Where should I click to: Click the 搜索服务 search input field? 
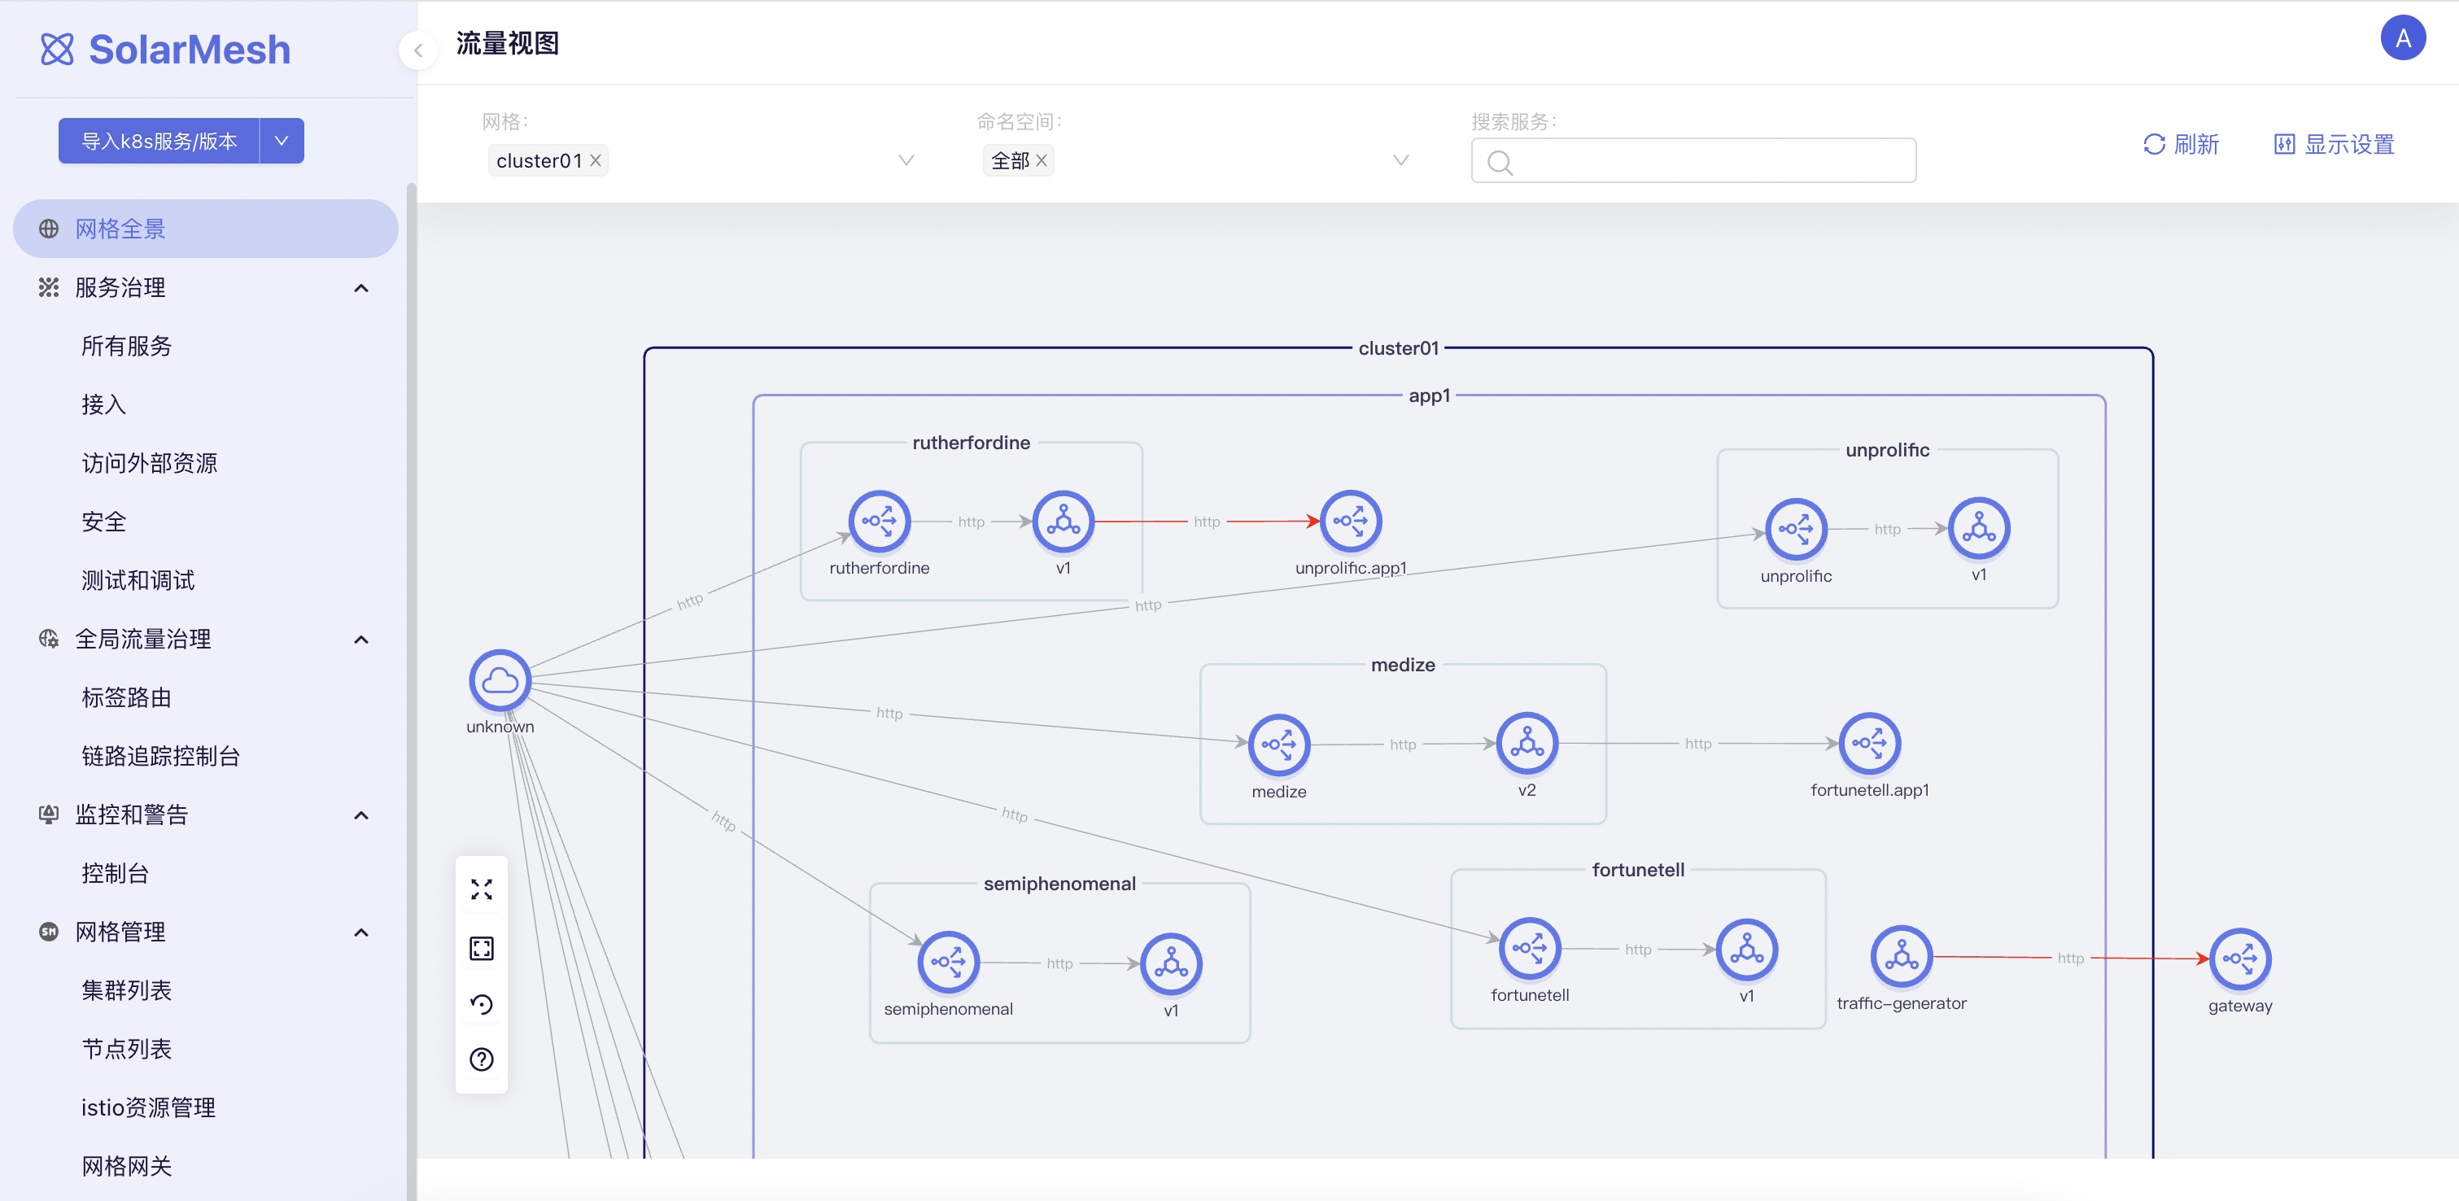point(1709,161)
